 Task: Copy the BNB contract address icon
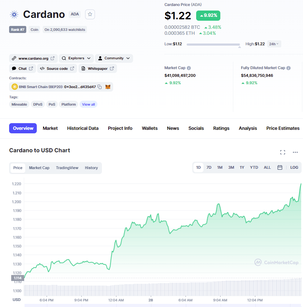click(100, 87)
